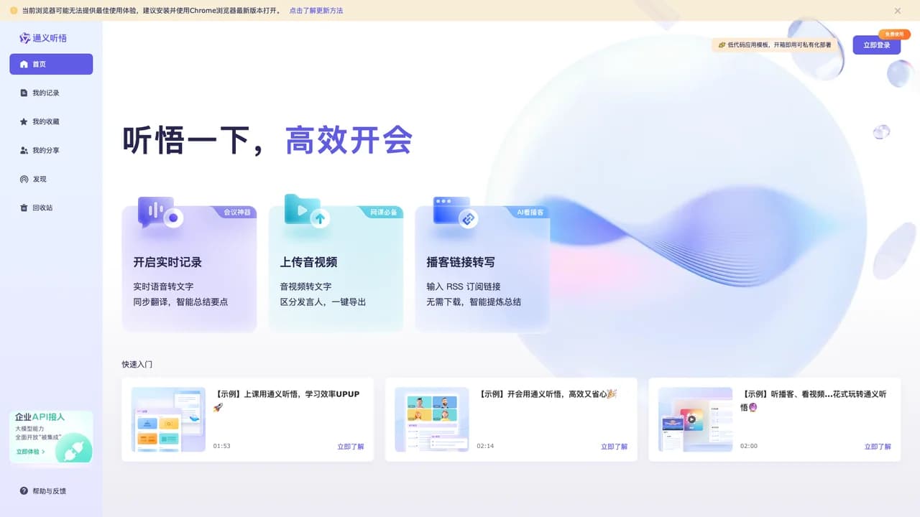Open the 播客链接转写 card
The width and height of the screenshot is (920, 517).
[x=482, y=269]
